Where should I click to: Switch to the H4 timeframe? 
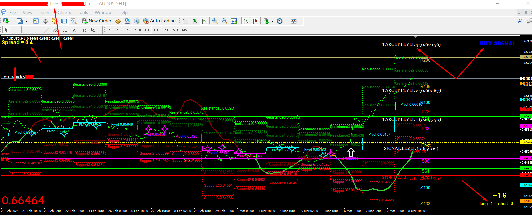pos(156,30)
